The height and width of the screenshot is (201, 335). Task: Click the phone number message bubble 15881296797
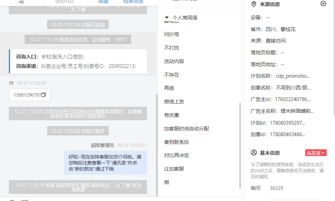tap(30, 95)
